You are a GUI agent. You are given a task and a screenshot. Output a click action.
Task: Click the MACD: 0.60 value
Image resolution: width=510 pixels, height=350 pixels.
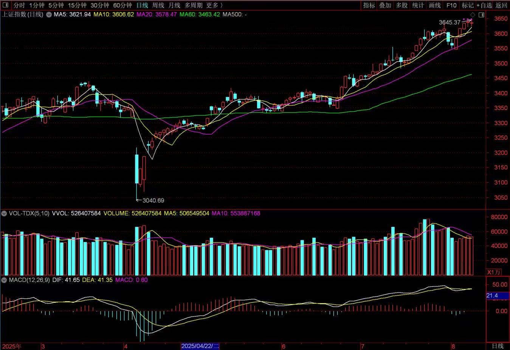[x=131, y=280]
